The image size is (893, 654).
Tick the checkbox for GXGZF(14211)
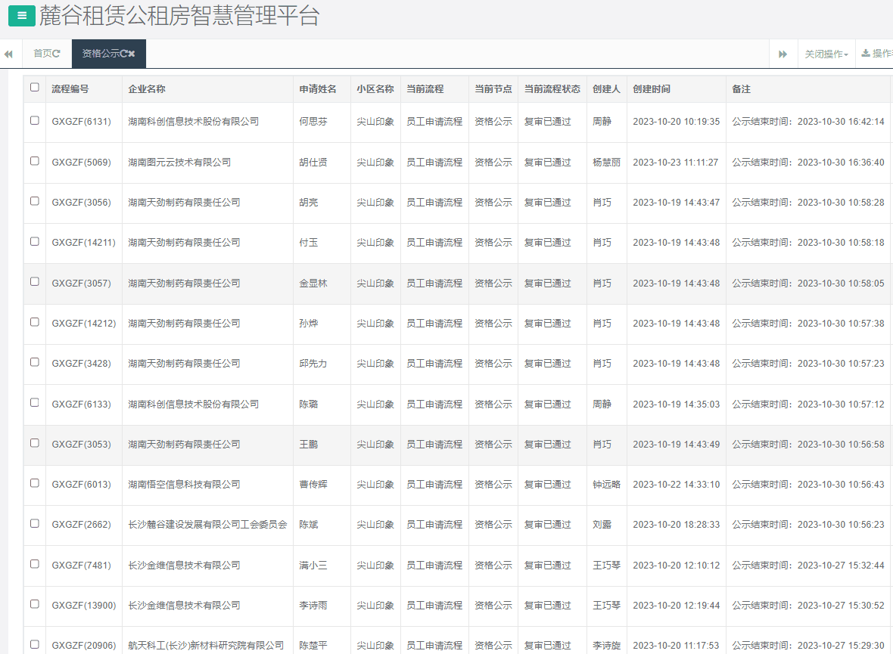click(x=35, y=242)
